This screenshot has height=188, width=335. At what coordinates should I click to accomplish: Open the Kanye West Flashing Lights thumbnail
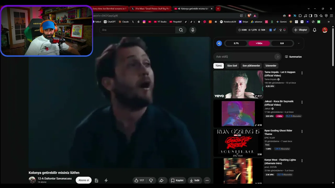click(x=238, y=171)
